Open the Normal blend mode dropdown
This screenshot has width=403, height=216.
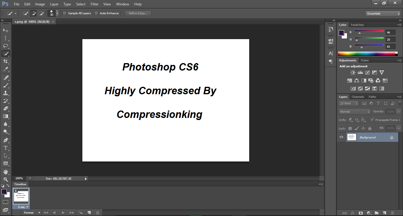click(x=354, y=111)
